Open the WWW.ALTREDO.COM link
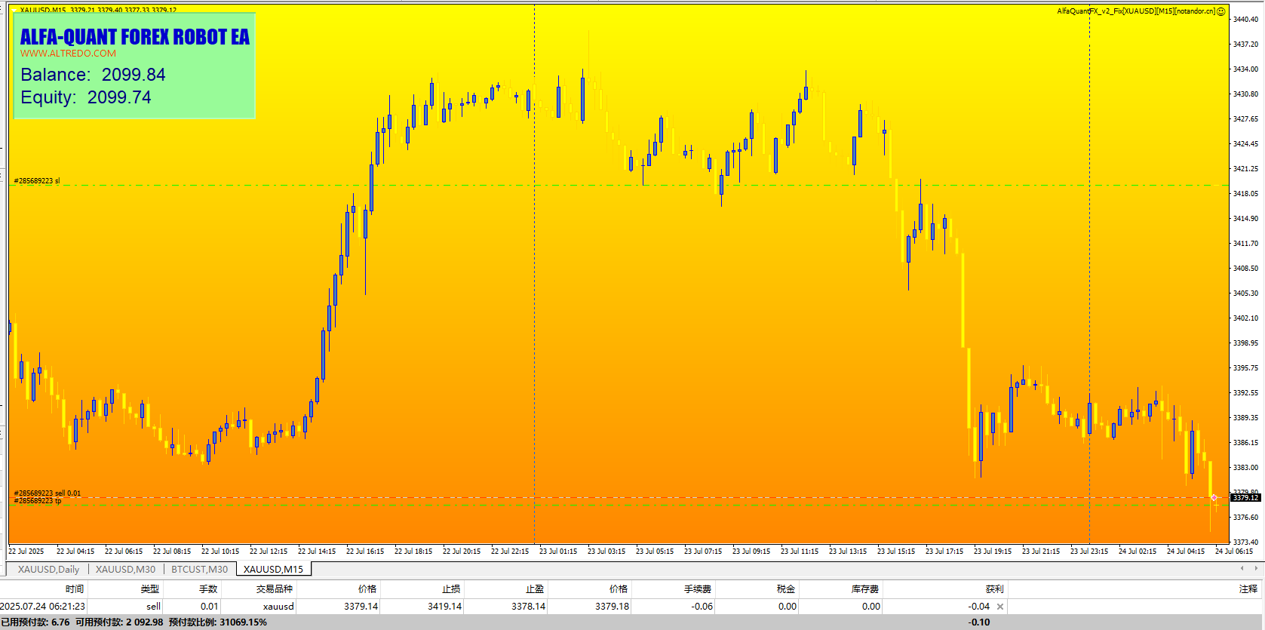Image resolution: width=1265 pixels, height=630 pixels. (68, 54)
